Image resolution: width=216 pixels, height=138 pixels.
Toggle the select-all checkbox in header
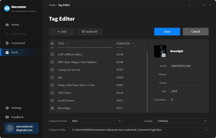point(52,43)
